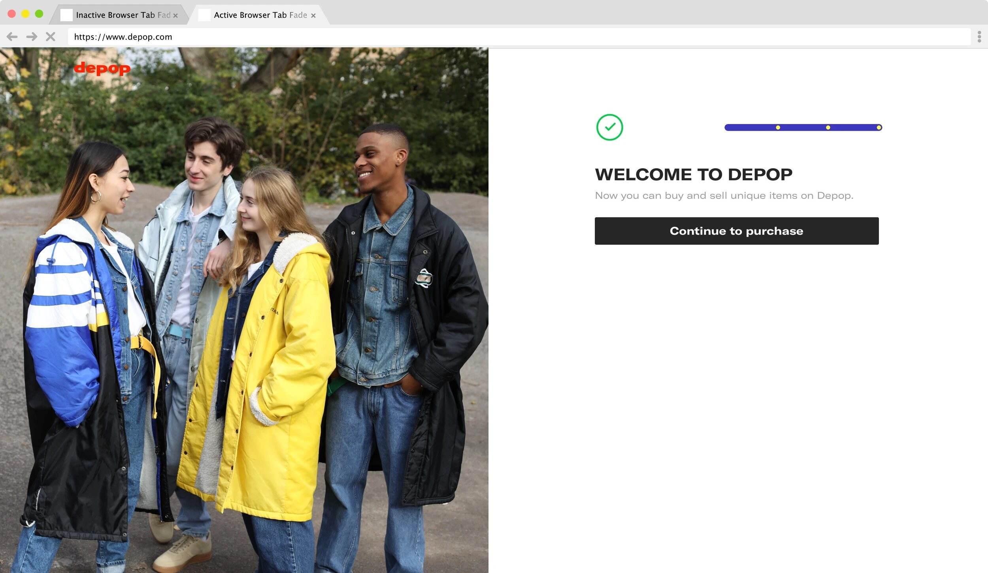
Task: Click the red window close button
Action: point(12,14)
